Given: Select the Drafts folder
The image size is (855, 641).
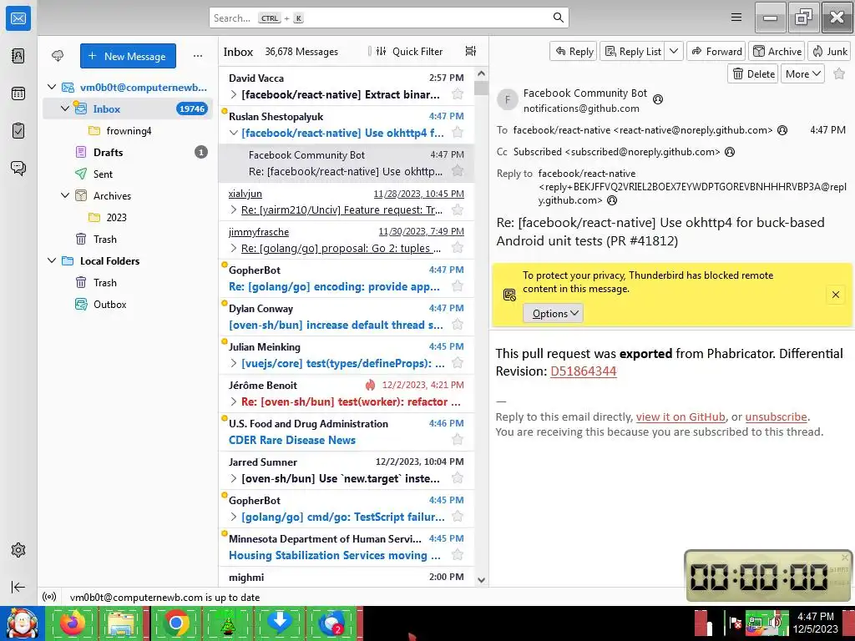Looking at the screenshot, I should [x=127, y=152].
